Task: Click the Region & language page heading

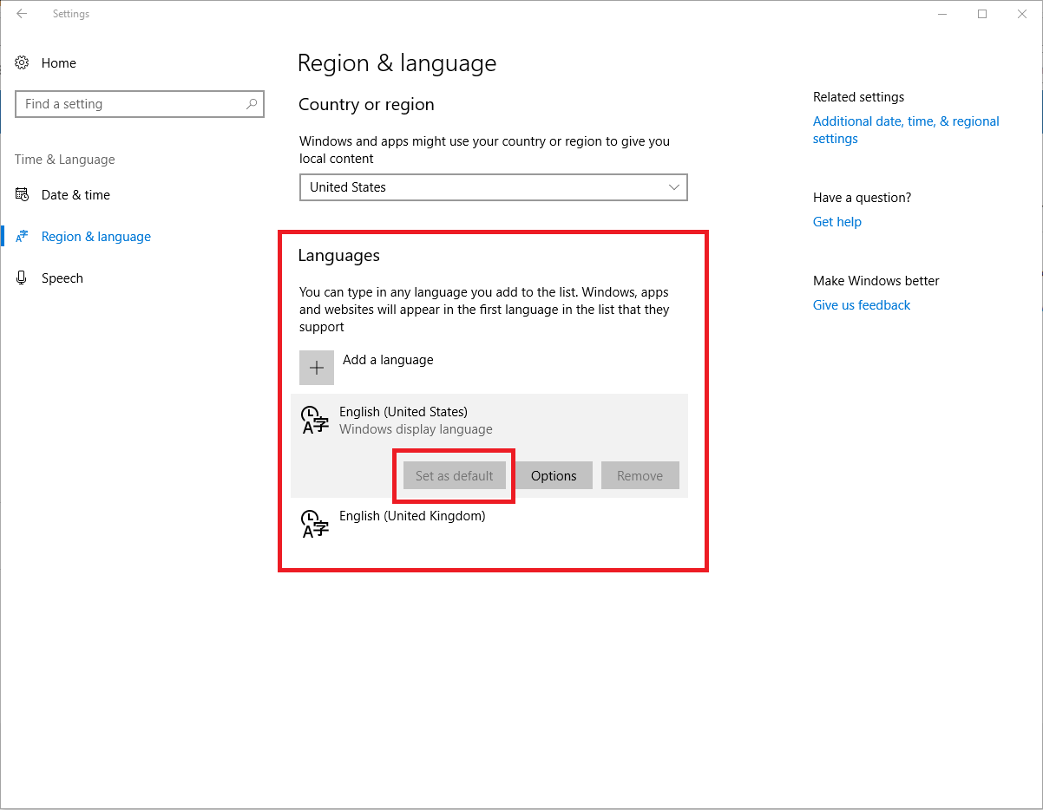Action: click(x=397, y=63)
